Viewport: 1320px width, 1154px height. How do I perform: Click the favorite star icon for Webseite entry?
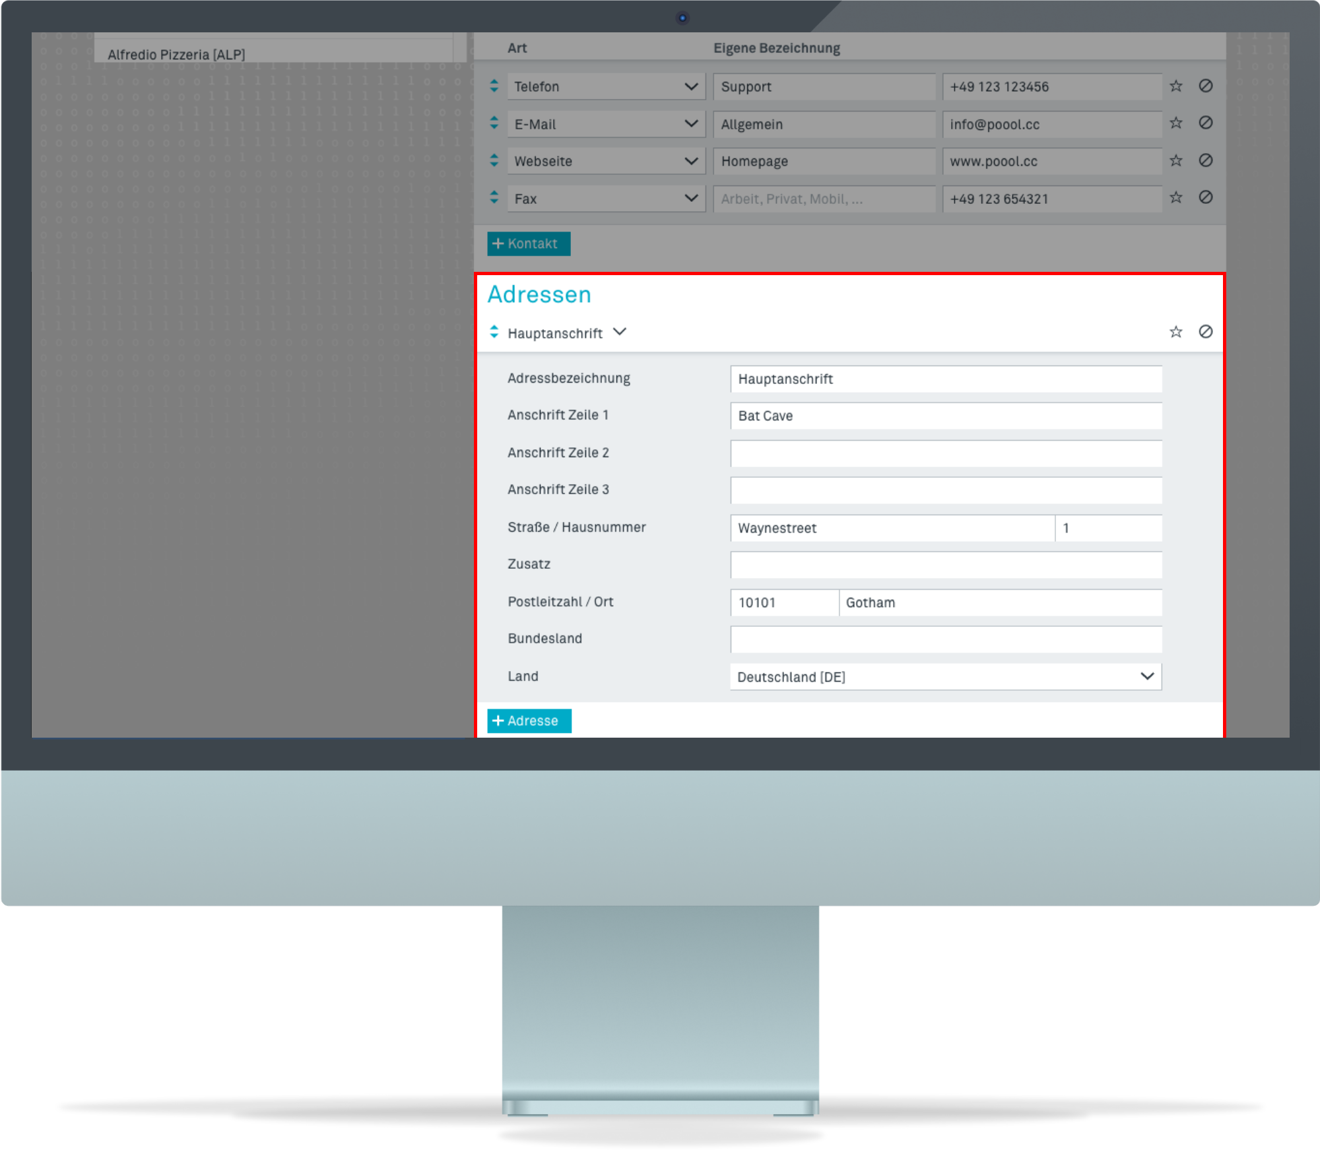coord(1175,162)
